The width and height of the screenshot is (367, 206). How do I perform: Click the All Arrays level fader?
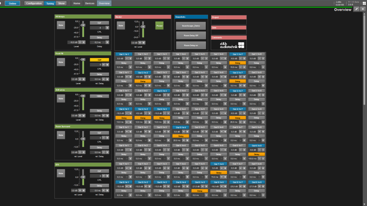coord(83,25)
